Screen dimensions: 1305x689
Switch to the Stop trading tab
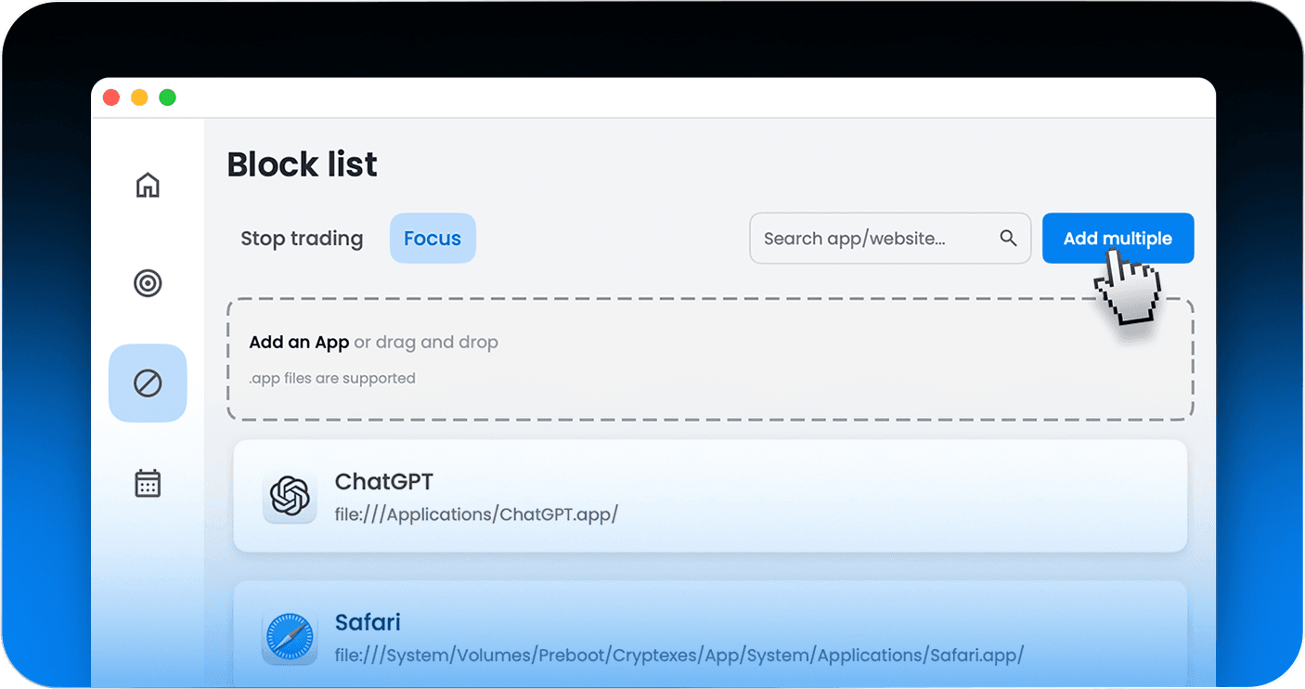point(302,239)
